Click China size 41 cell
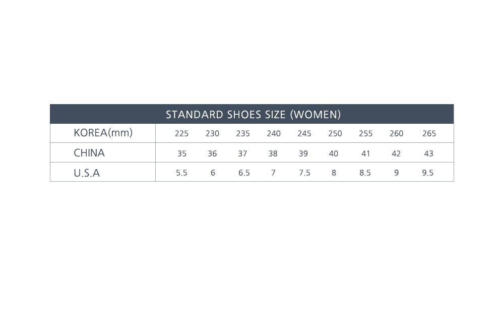 [365, 154]
